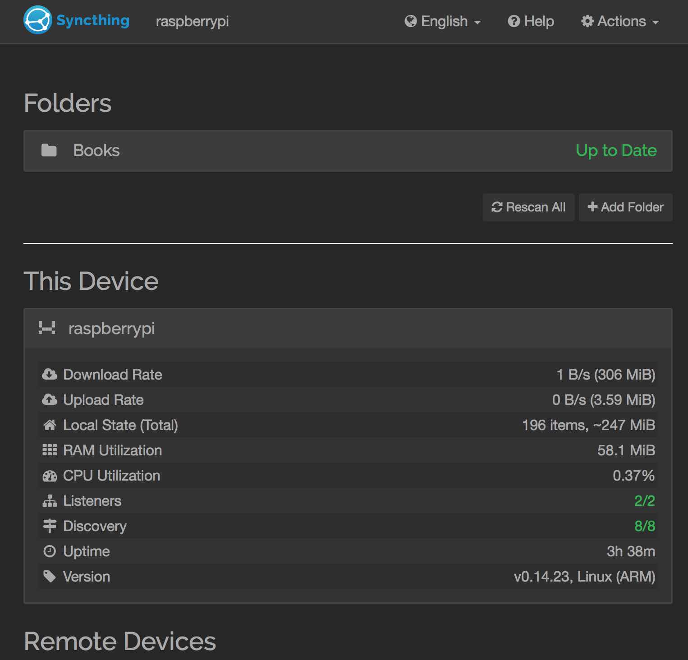Image resolution: width=688 pixels, height=660 pixels.
Task: Open the English language dropdown
Action: coord(443,21)
